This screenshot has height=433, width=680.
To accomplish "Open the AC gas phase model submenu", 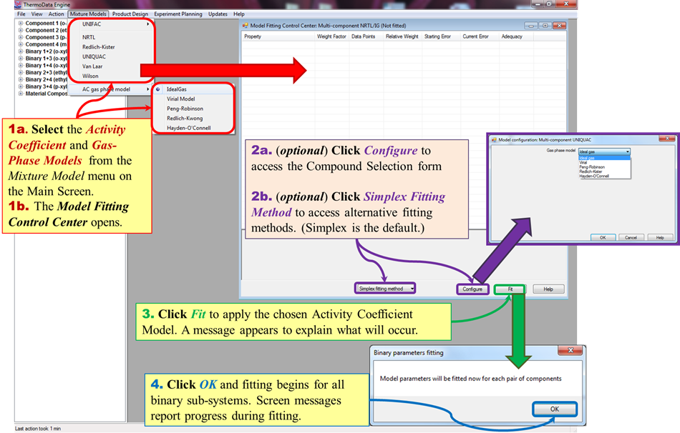I will click(x=105, y=89).
